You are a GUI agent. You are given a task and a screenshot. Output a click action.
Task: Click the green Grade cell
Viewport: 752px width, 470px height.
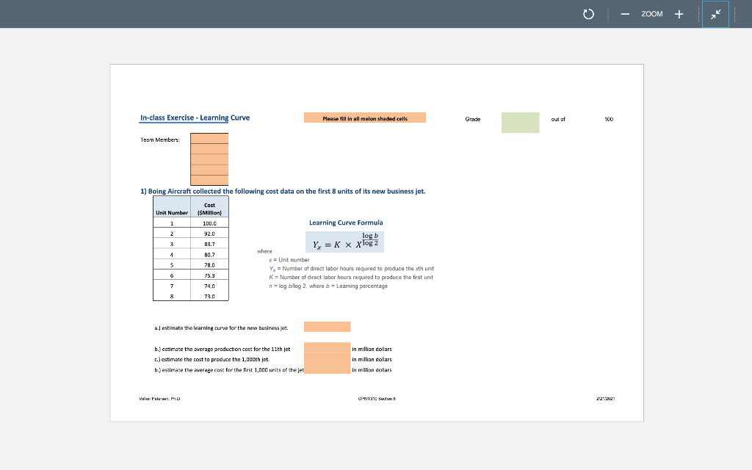520,122
